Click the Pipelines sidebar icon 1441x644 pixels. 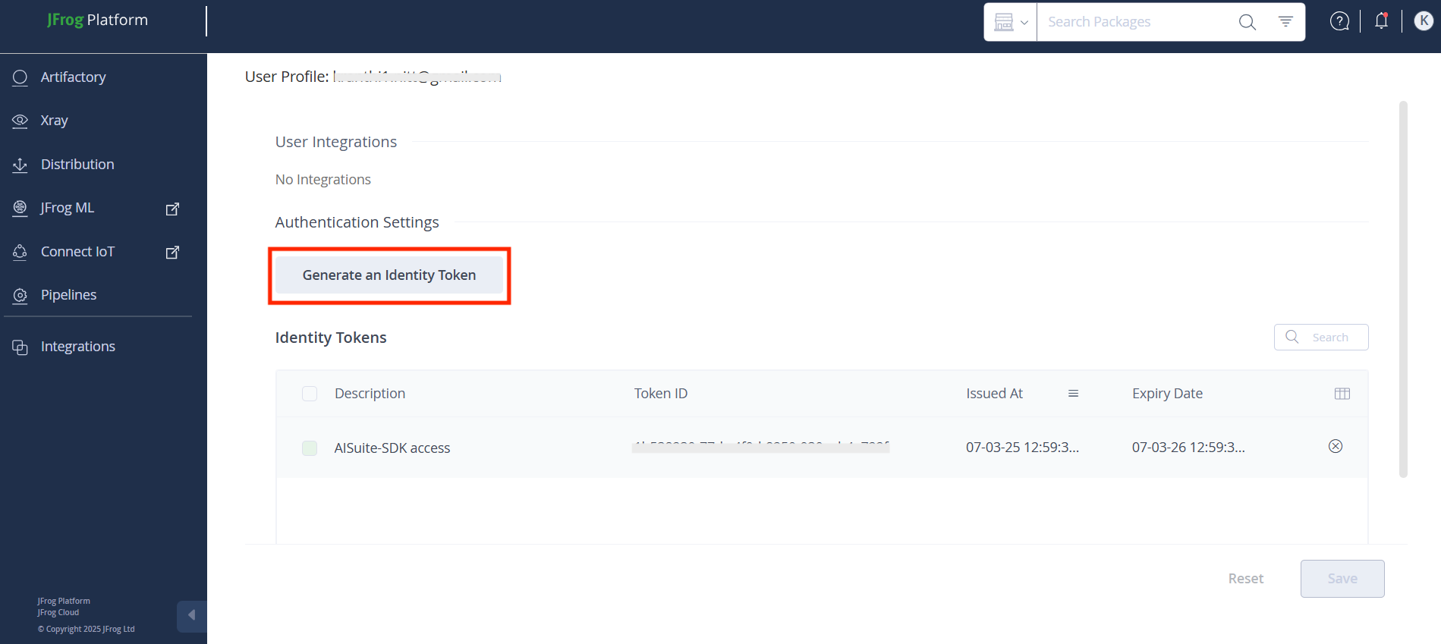coord(20,295)
